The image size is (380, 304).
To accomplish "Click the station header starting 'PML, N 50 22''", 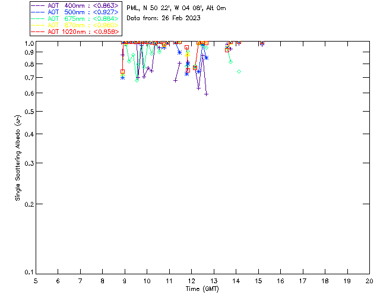I will (x=176, y=8).
